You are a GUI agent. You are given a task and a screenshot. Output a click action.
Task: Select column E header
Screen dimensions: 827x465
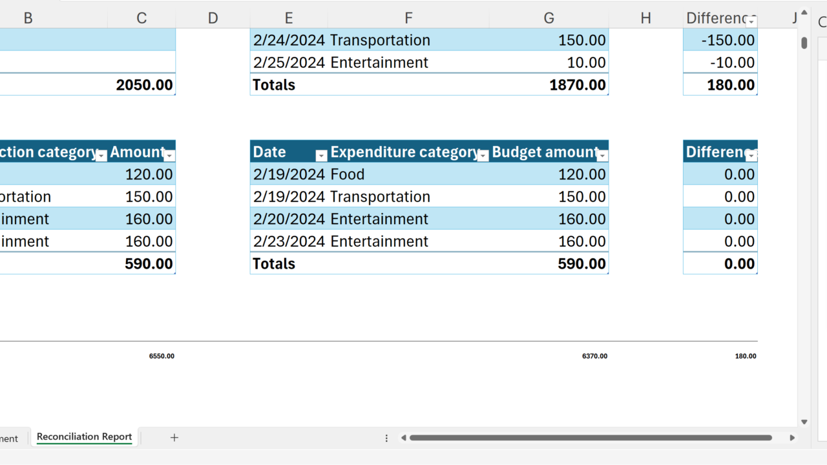[288, 18]
